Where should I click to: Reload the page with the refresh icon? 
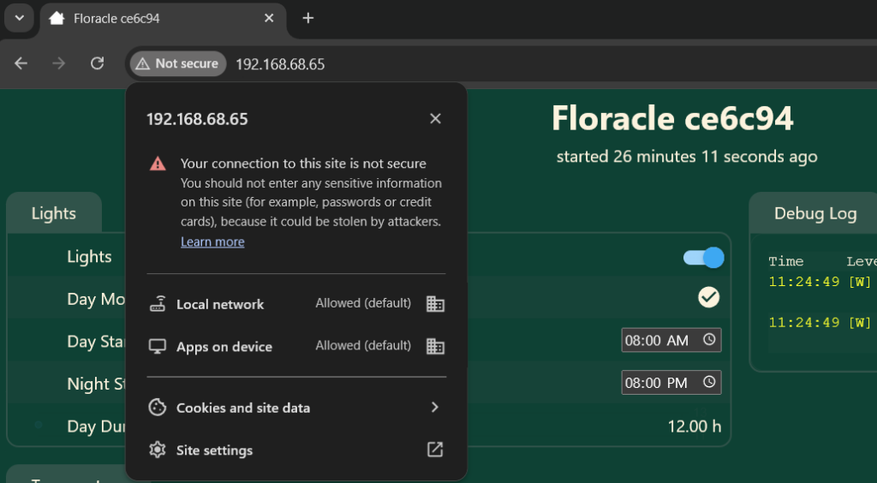tap(98, 63)
